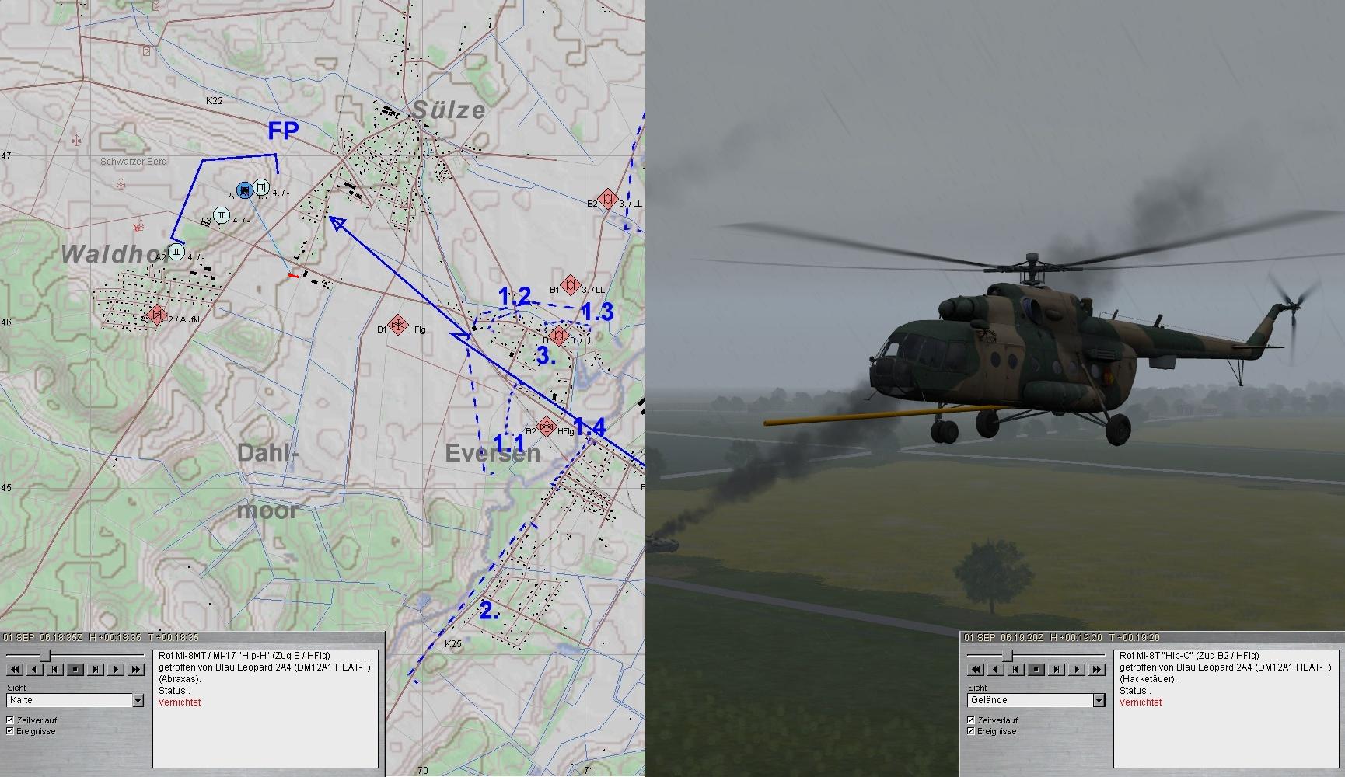
Task: Click the Hip-C event text in terrain log
Action: click(1188, 656)
